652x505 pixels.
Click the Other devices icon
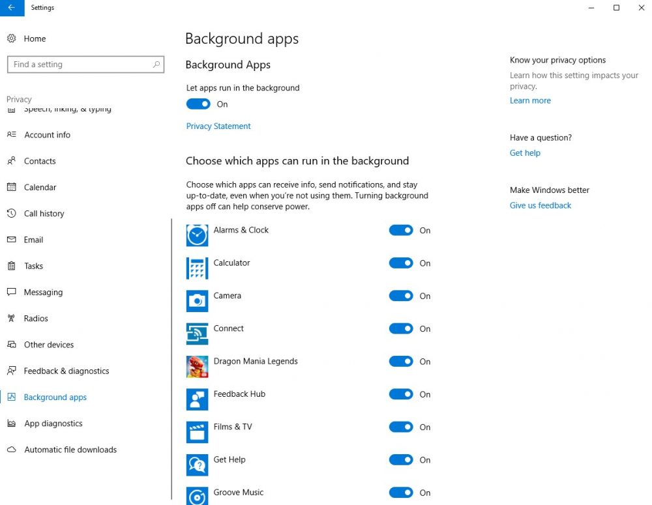tap(12, 345)
